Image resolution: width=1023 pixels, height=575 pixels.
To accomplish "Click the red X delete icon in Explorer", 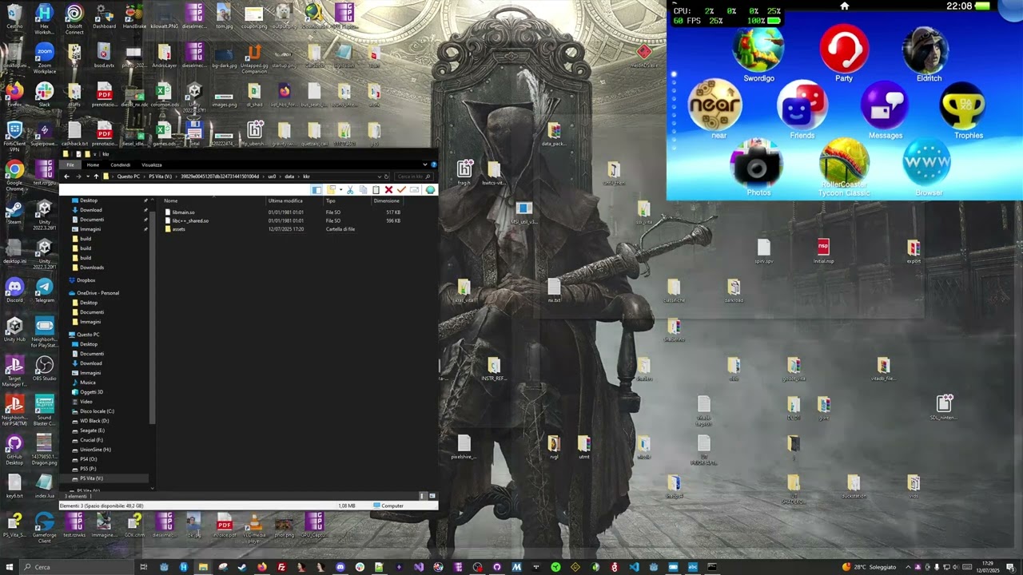I will coord(388,190).
